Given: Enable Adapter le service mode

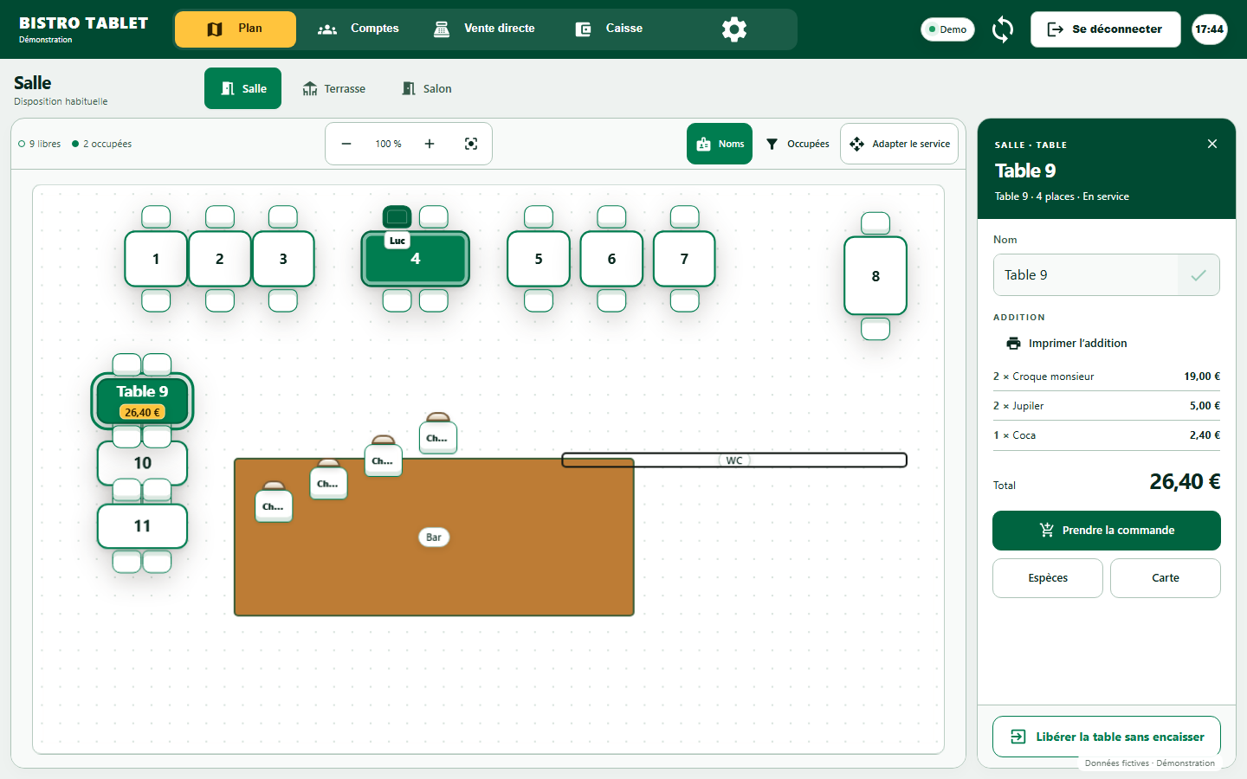Looking at the screenshot, I should tap(900, 144).
